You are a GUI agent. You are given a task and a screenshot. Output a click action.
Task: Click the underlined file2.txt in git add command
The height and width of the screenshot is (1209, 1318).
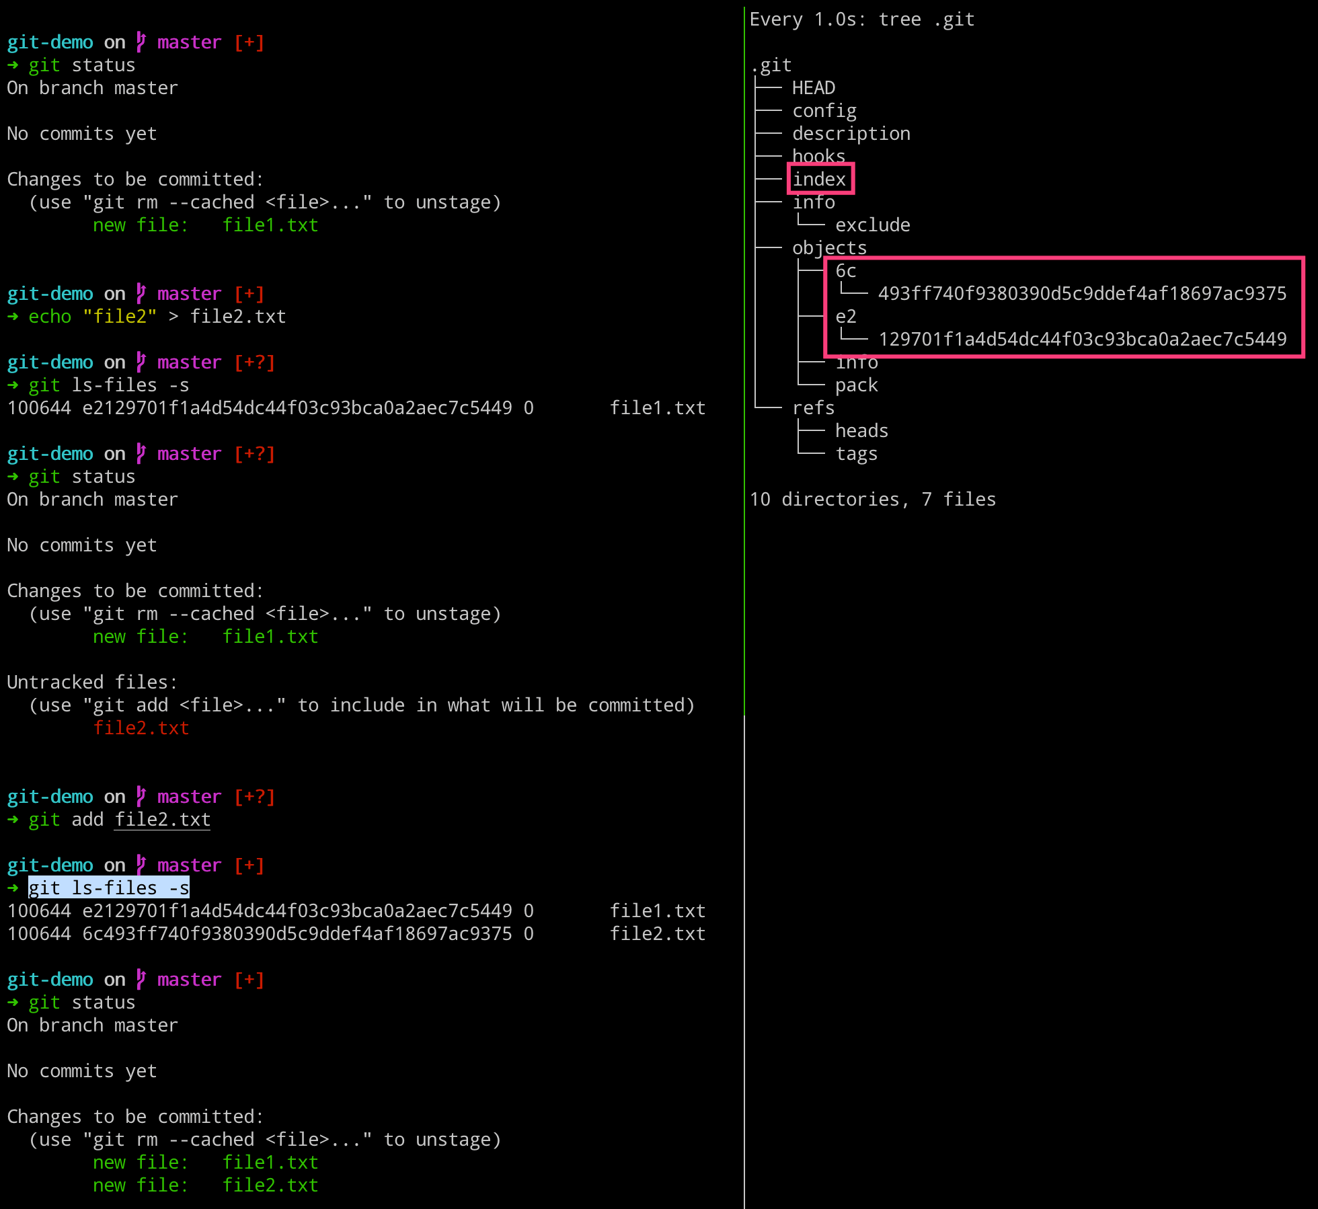click(163, 819)
